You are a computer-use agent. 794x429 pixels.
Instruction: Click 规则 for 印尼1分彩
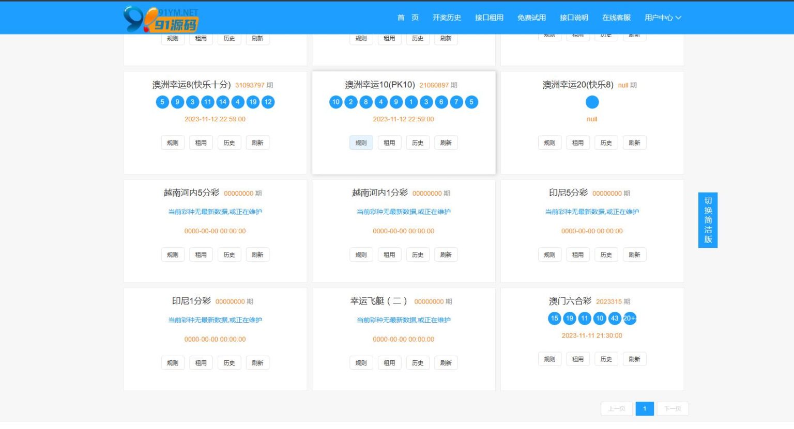pyautogui.click(x=173, y=363)
